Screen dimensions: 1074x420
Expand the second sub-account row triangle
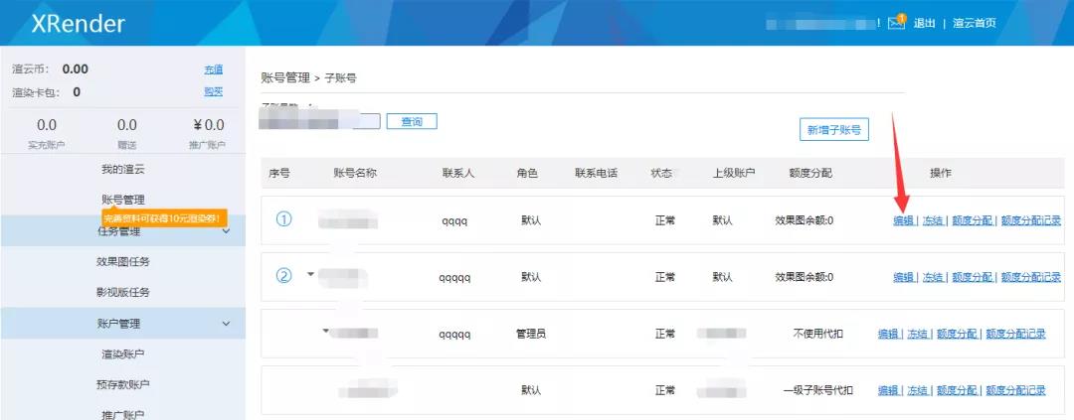tap(310, 273)
